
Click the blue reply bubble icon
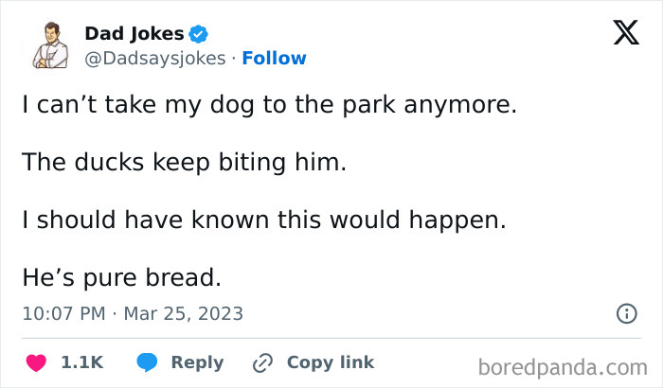click(147, 362)
